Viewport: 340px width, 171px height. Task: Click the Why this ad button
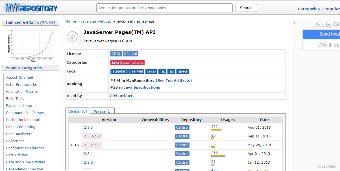(x=321, y=45)
